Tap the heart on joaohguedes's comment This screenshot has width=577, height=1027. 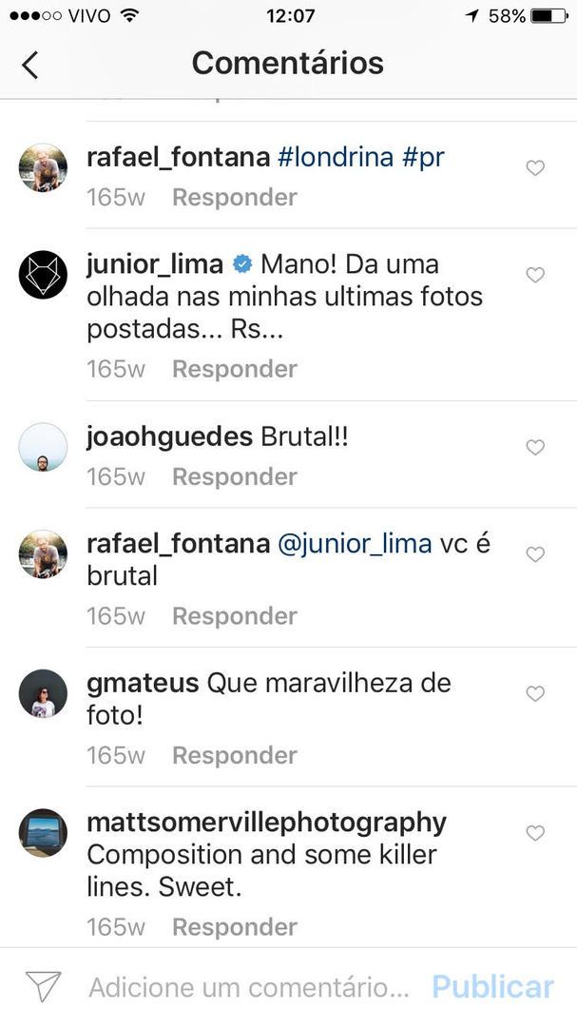coord(534,447)
